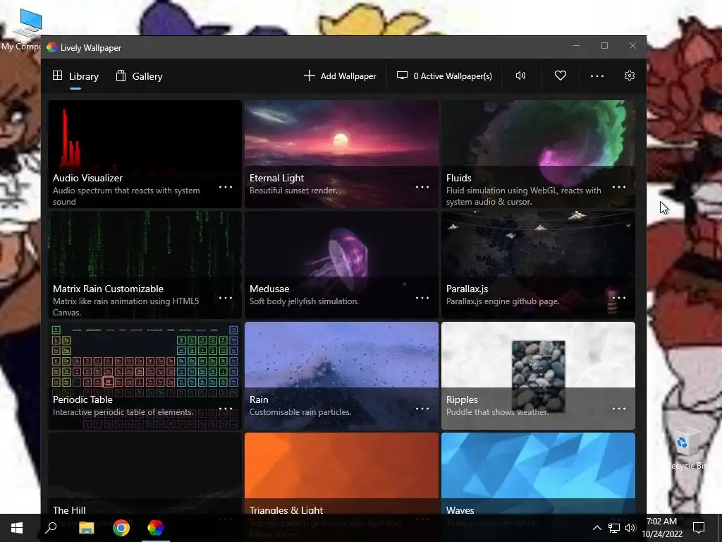This screenshot has width=722, height=542.
Task: Click the Lively Wallpaper taskbar icon
Action: pos(156,528)
